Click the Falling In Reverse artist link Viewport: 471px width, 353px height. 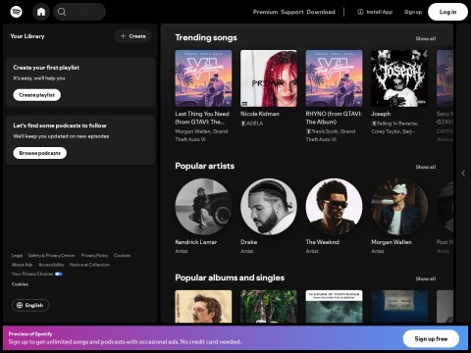pos(397,124)
